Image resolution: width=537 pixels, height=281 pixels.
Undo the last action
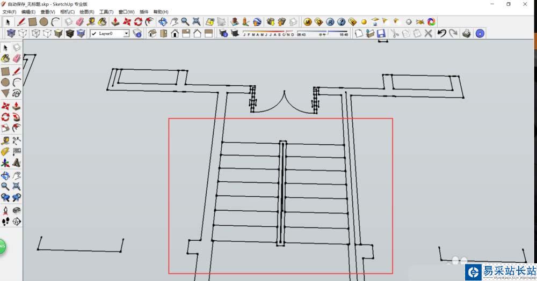441,33
